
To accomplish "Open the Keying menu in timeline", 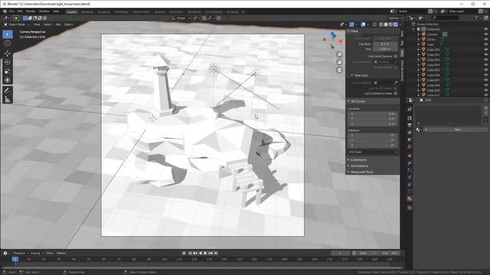I will point(37,253).
